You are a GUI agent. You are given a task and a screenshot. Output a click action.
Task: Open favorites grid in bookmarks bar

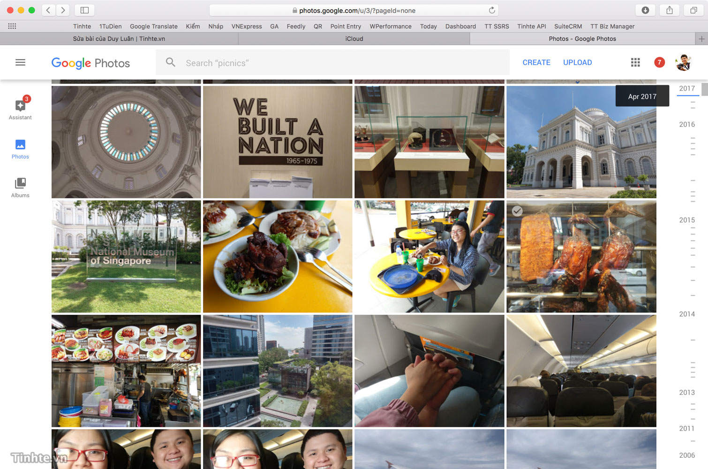12,26
